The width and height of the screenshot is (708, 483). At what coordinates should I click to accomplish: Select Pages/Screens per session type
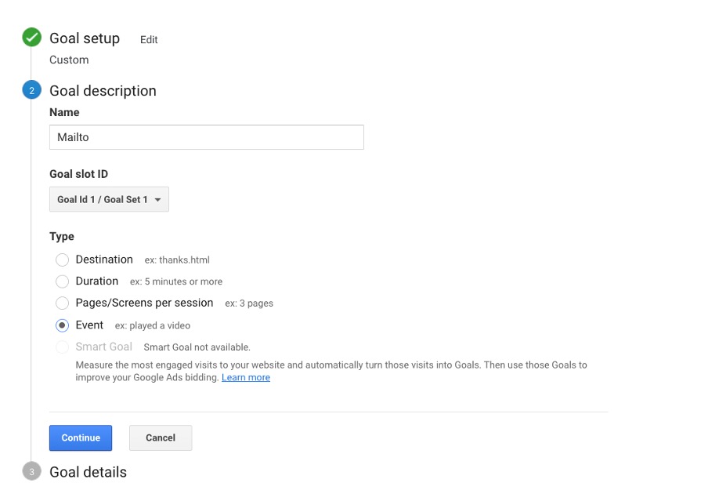(x=63, y=303)
